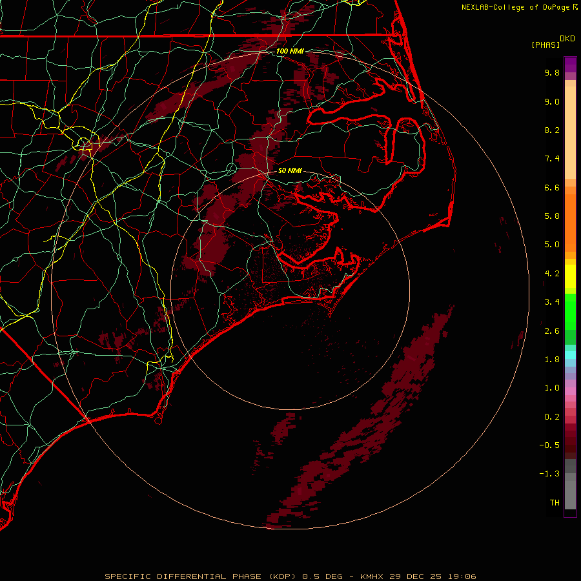581x581 pixels.
Task: Click the 4.2 legend value
Action: point(552,274)
